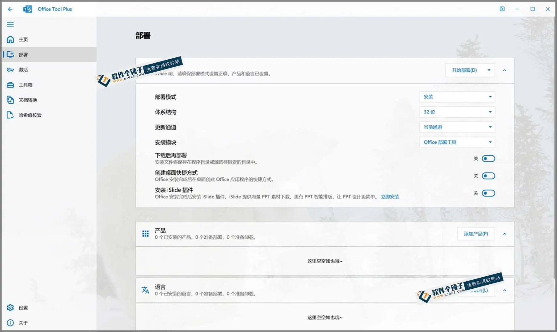Collapse the 产品 (Products) section
The width and height of the screenshot is (557, 332).
tap(505, 234)
